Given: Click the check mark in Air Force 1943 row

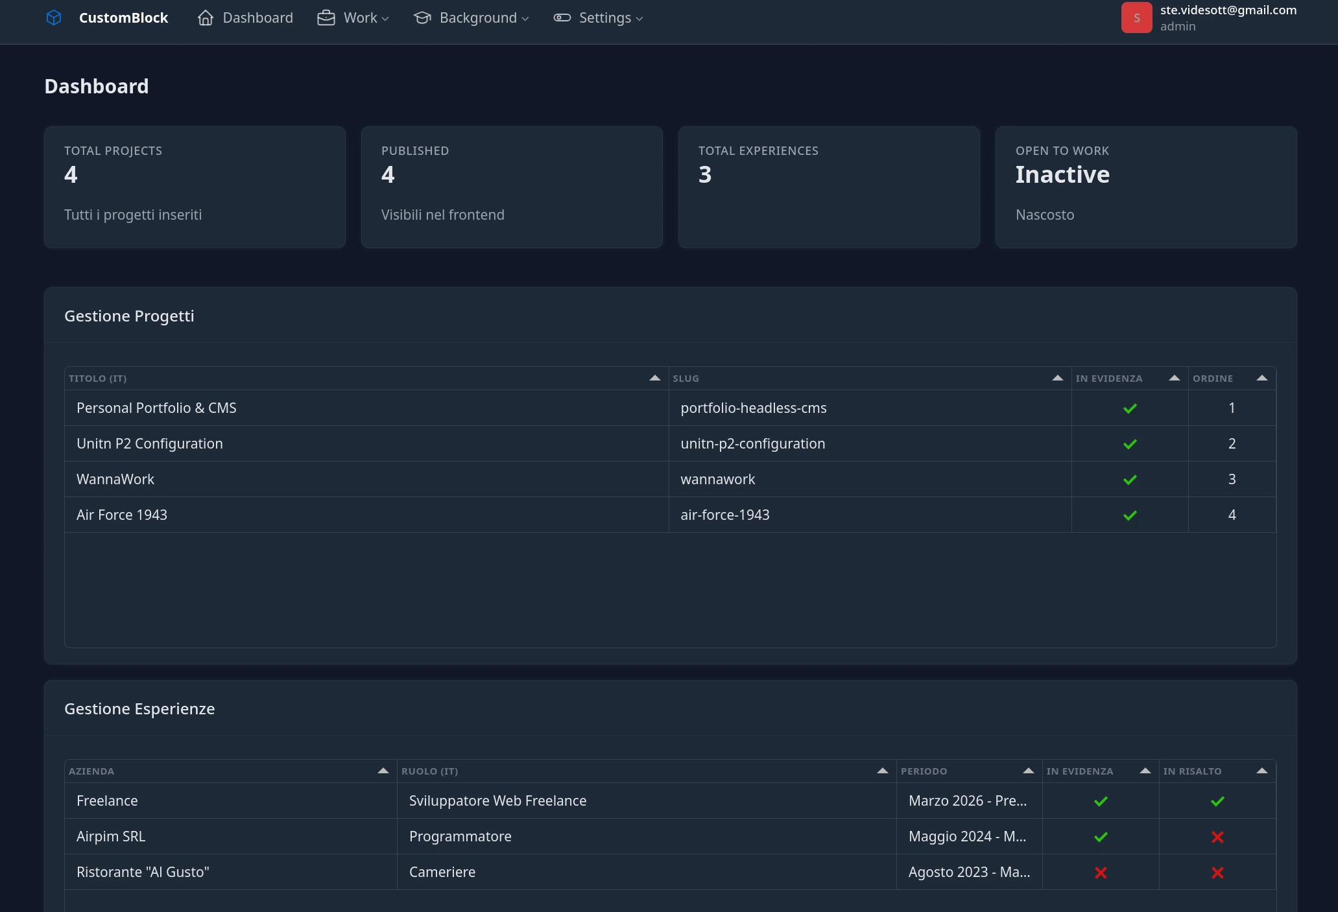Looking at the screenshot, I should click(x=1130, y=515).
